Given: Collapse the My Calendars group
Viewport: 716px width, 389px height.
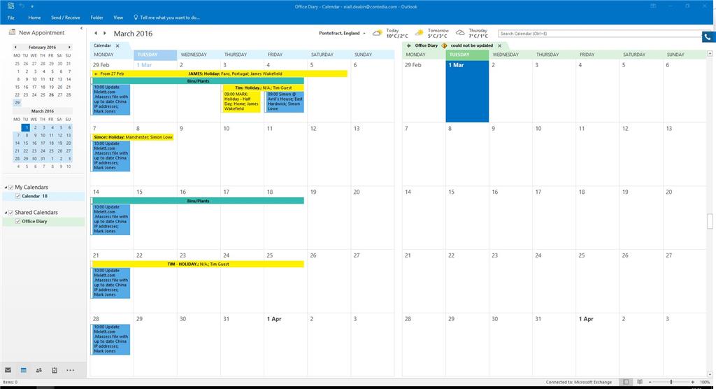Looking at the screenshot, I should click(6, 188).
